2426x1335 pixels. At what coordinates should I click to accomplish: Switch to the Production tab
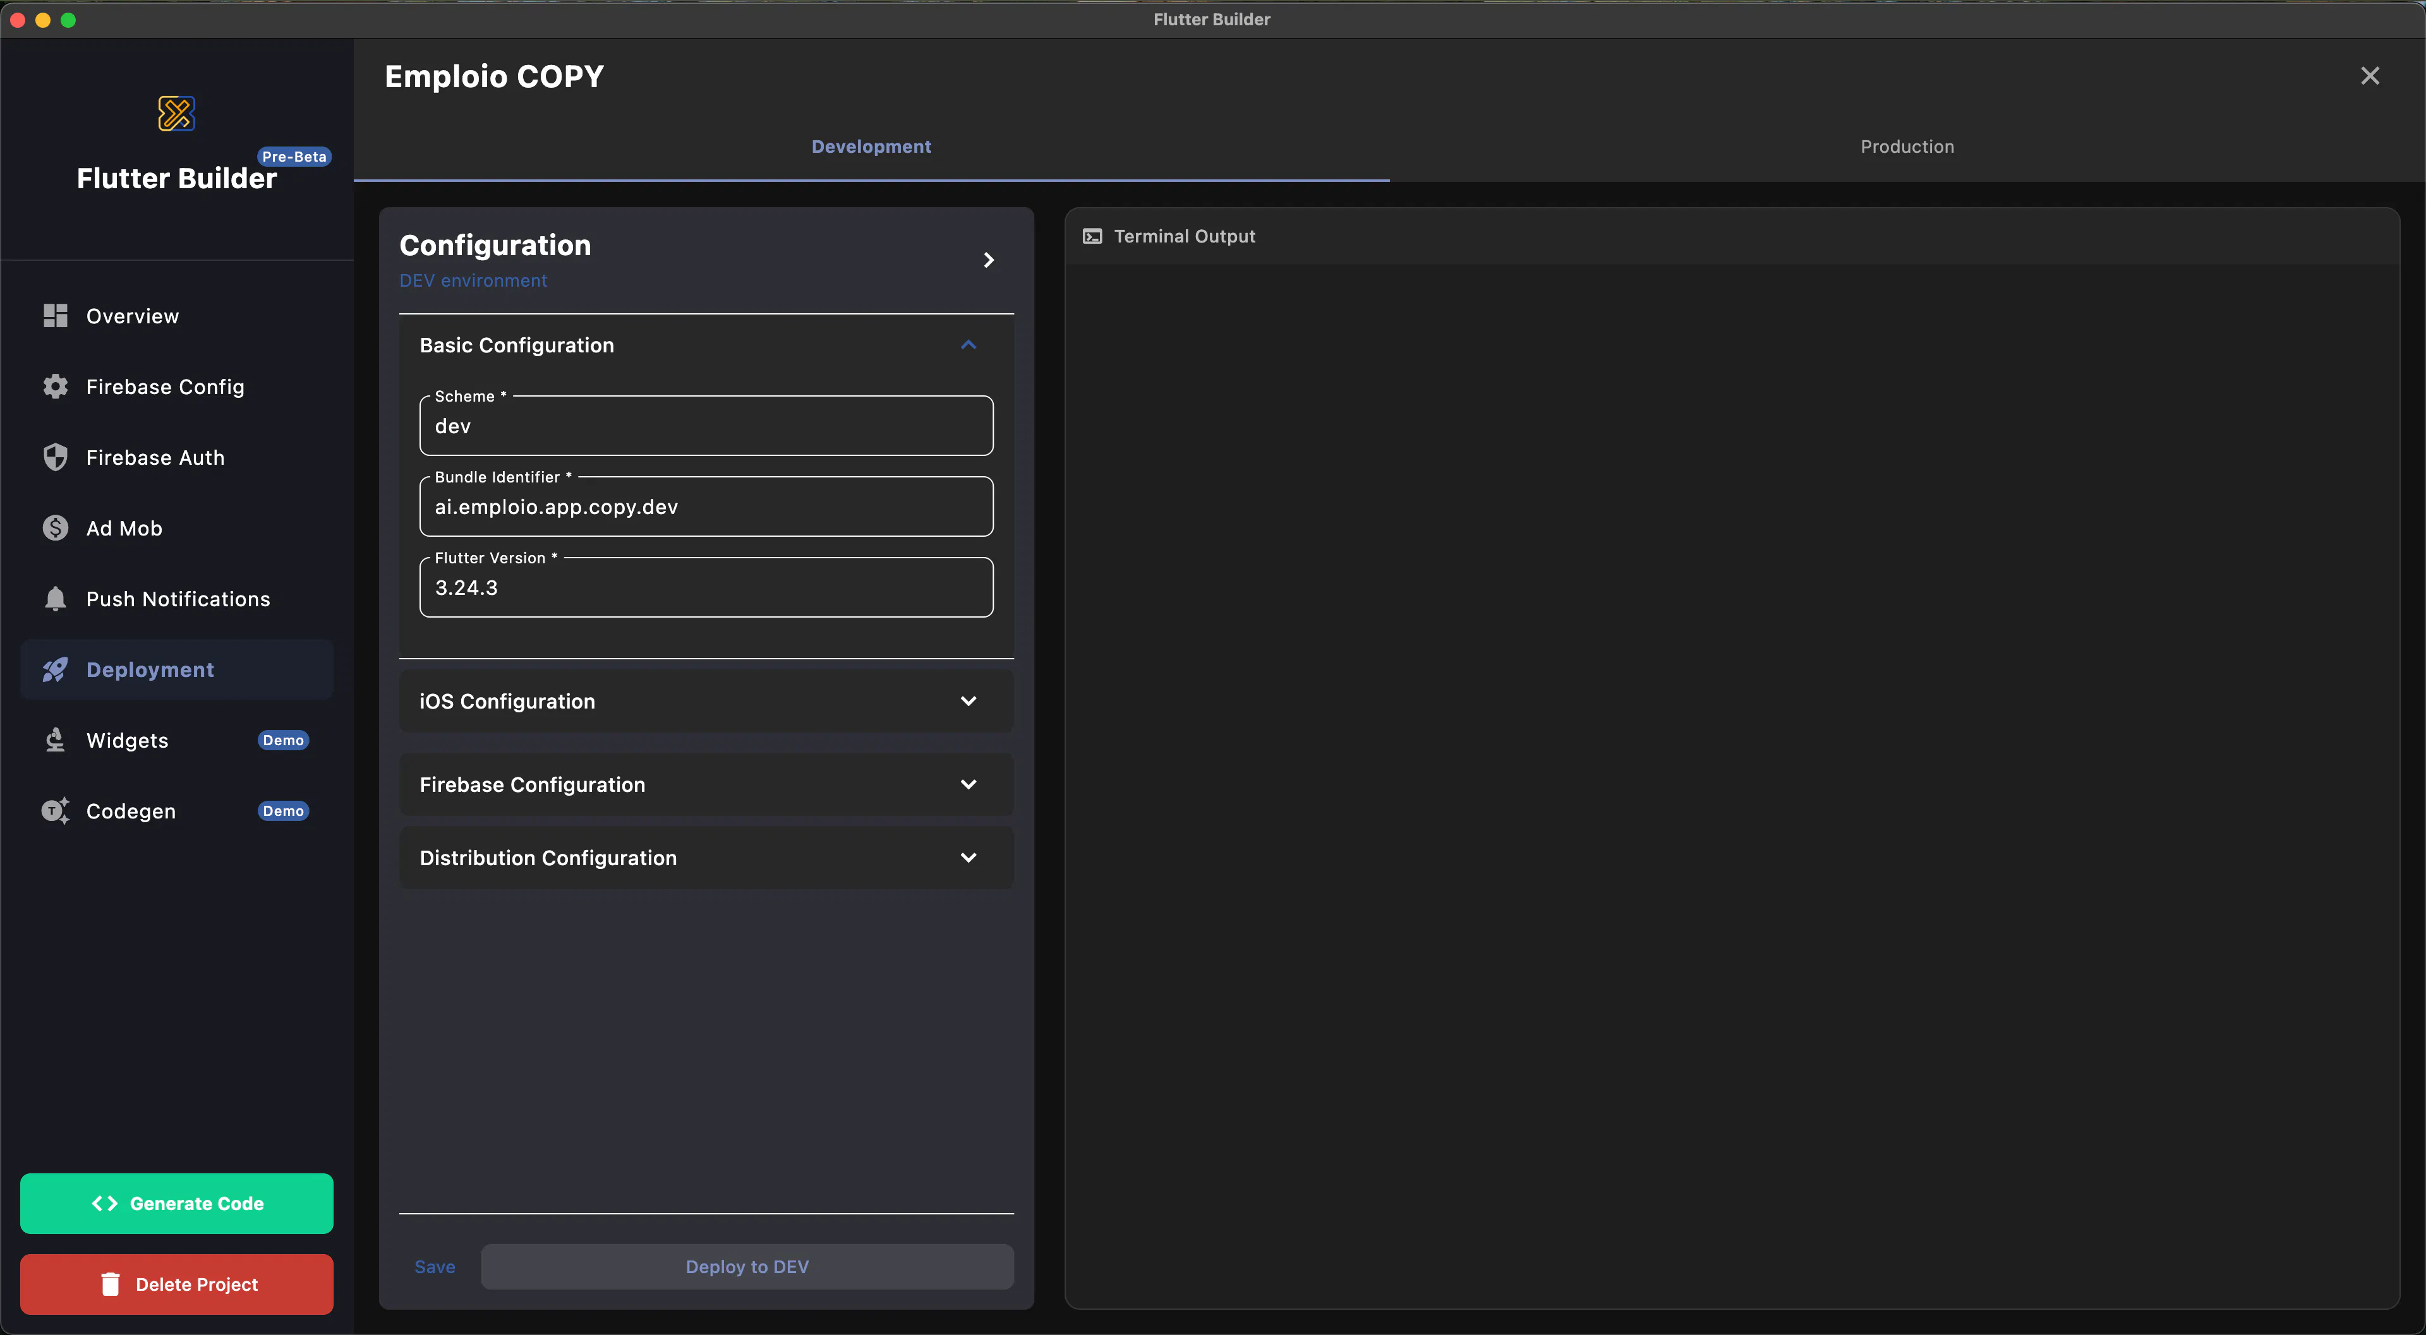tap(1907, 146)
